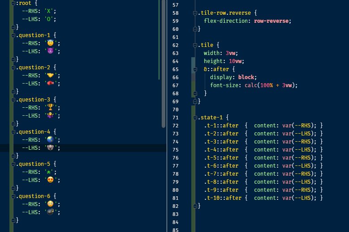
Task: Click the handshake emoji in question-2 --RHS
Action: tap(51, 75)
